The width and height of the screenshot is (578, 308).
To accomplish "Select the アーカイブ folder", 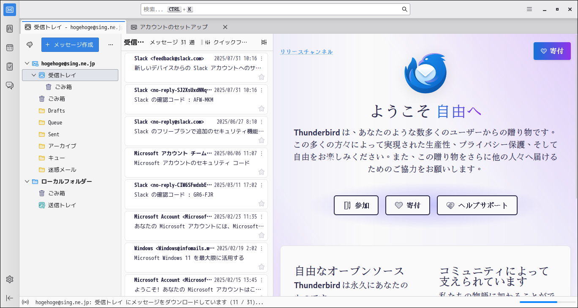I will [70, 146].
